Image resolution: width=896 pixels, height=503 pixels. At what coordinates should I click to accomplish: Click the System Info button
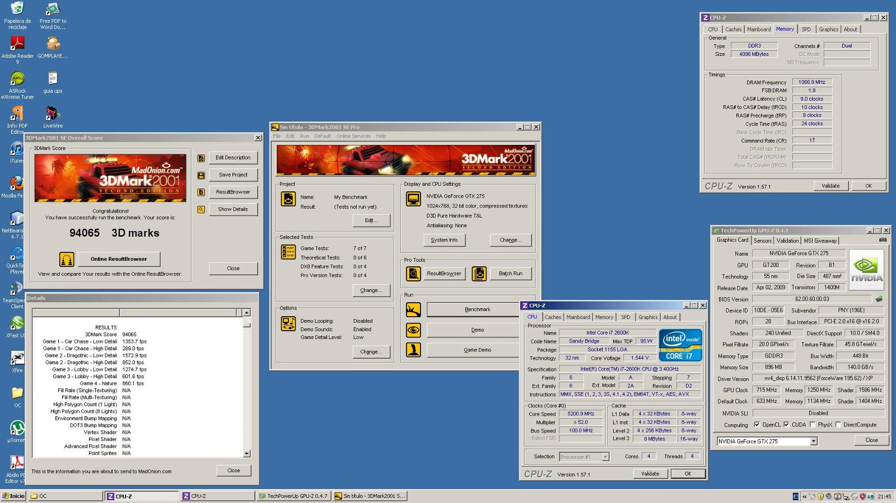(444, 240)
